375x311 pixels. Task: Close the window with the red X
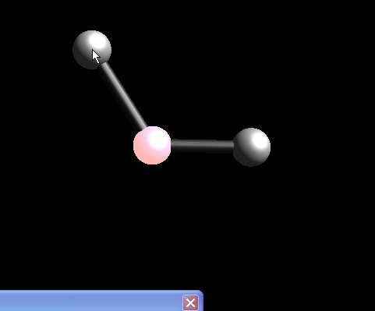point(190,302)
